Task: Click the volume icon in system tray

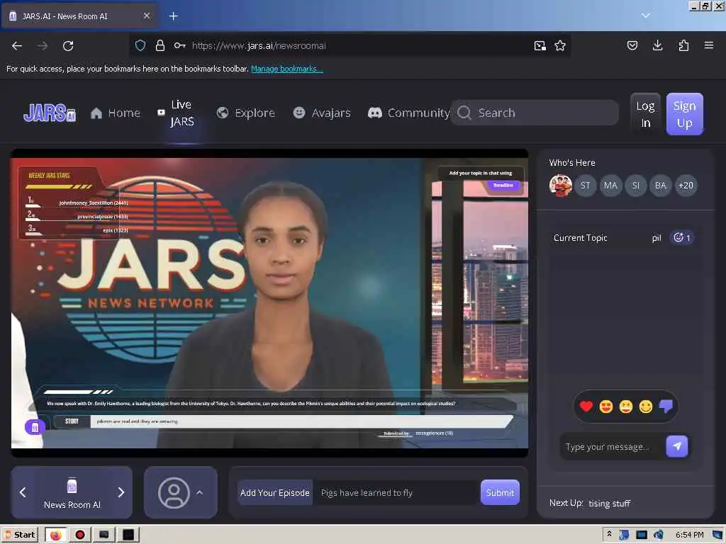Action: point(658,535)
